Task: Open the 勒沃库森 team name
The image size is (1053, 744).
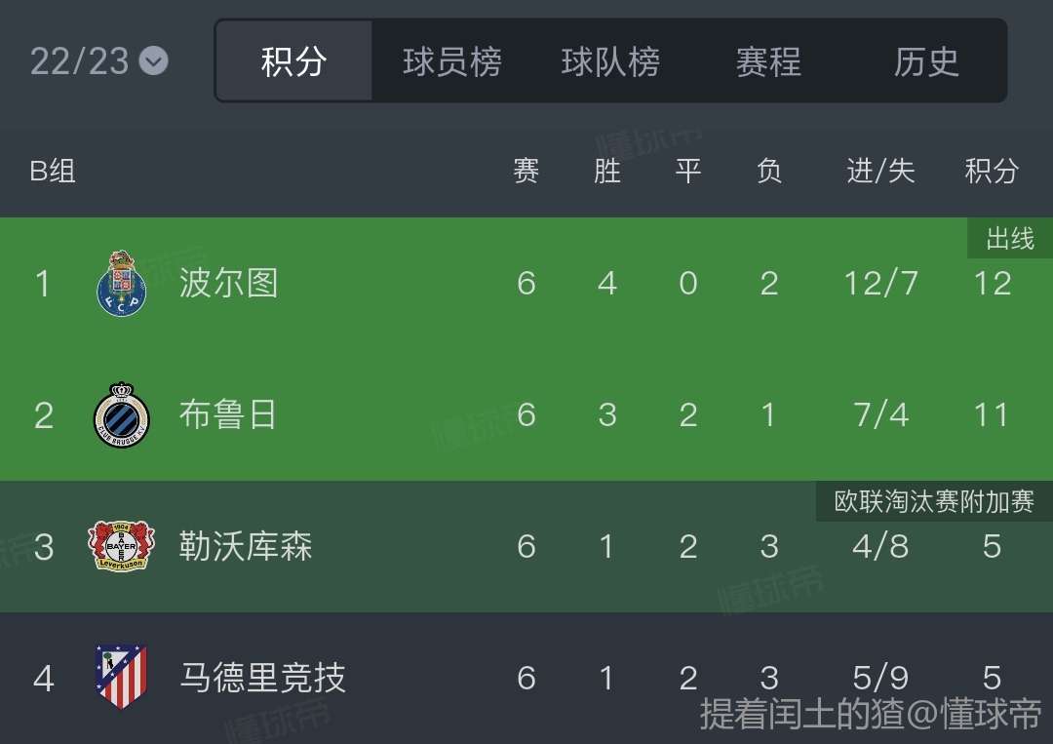Action: point(246,546)
